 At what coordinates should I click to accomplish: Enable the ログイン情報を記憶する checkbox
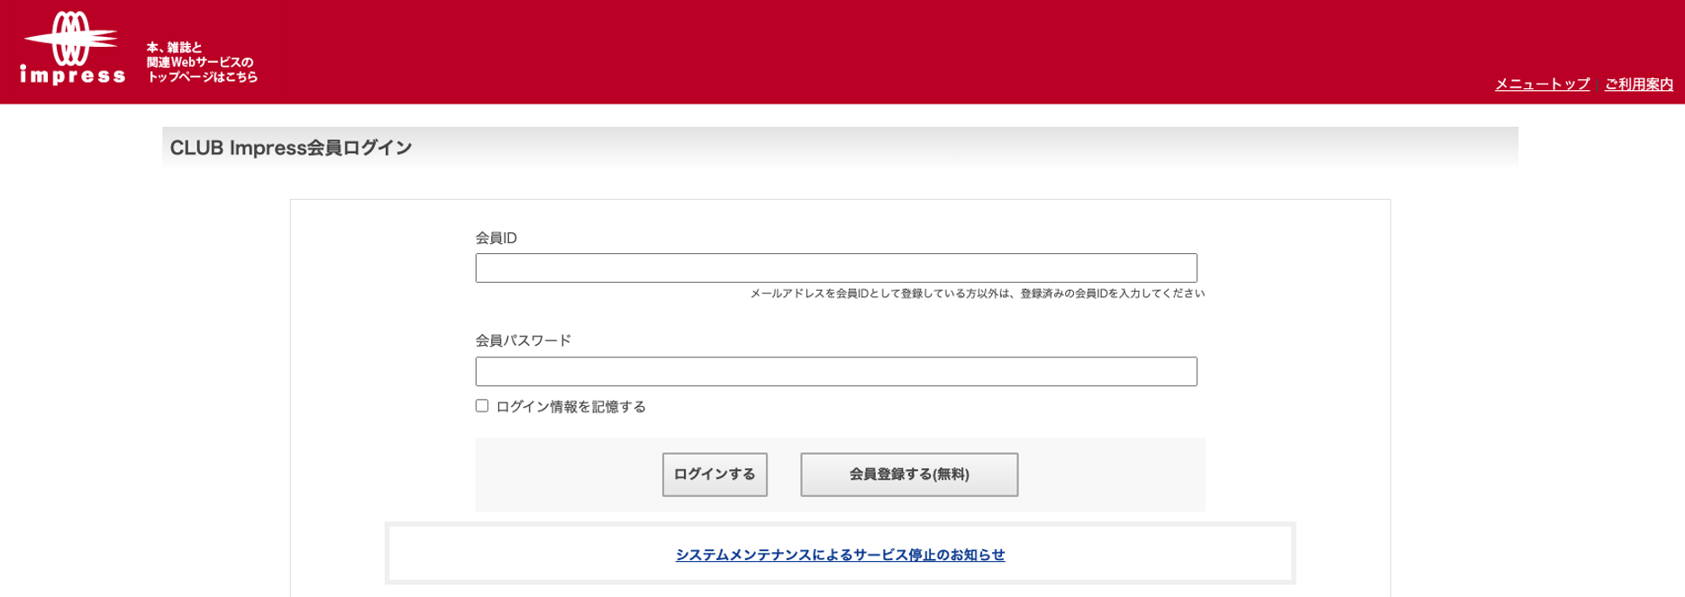(482, 406)
